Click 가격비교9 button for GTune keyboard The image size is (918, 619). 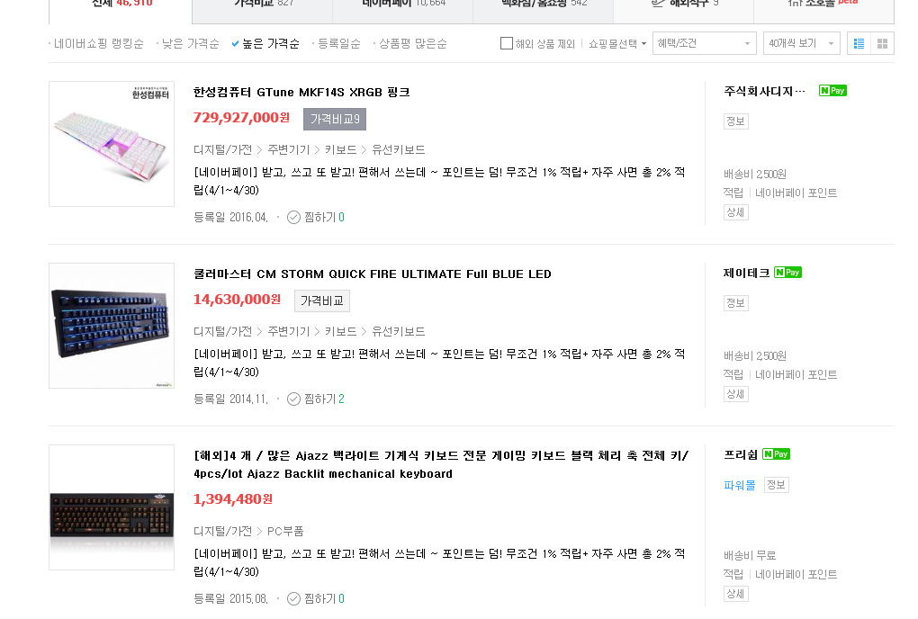pyautogui.click(x=335, y=120)
